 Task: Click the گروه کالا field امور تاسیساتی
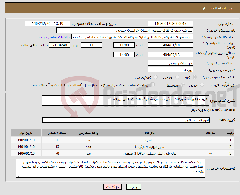(x=126, y=120)
